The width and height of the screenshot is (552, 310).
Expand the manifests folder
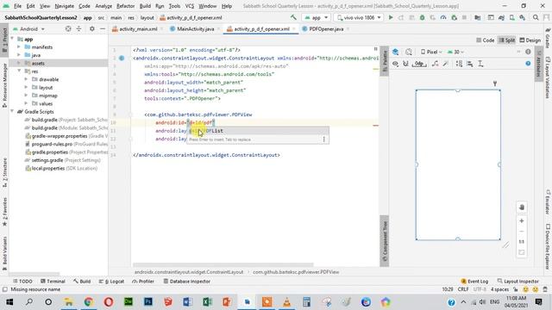pyautogui.click(x=19, y=46)
